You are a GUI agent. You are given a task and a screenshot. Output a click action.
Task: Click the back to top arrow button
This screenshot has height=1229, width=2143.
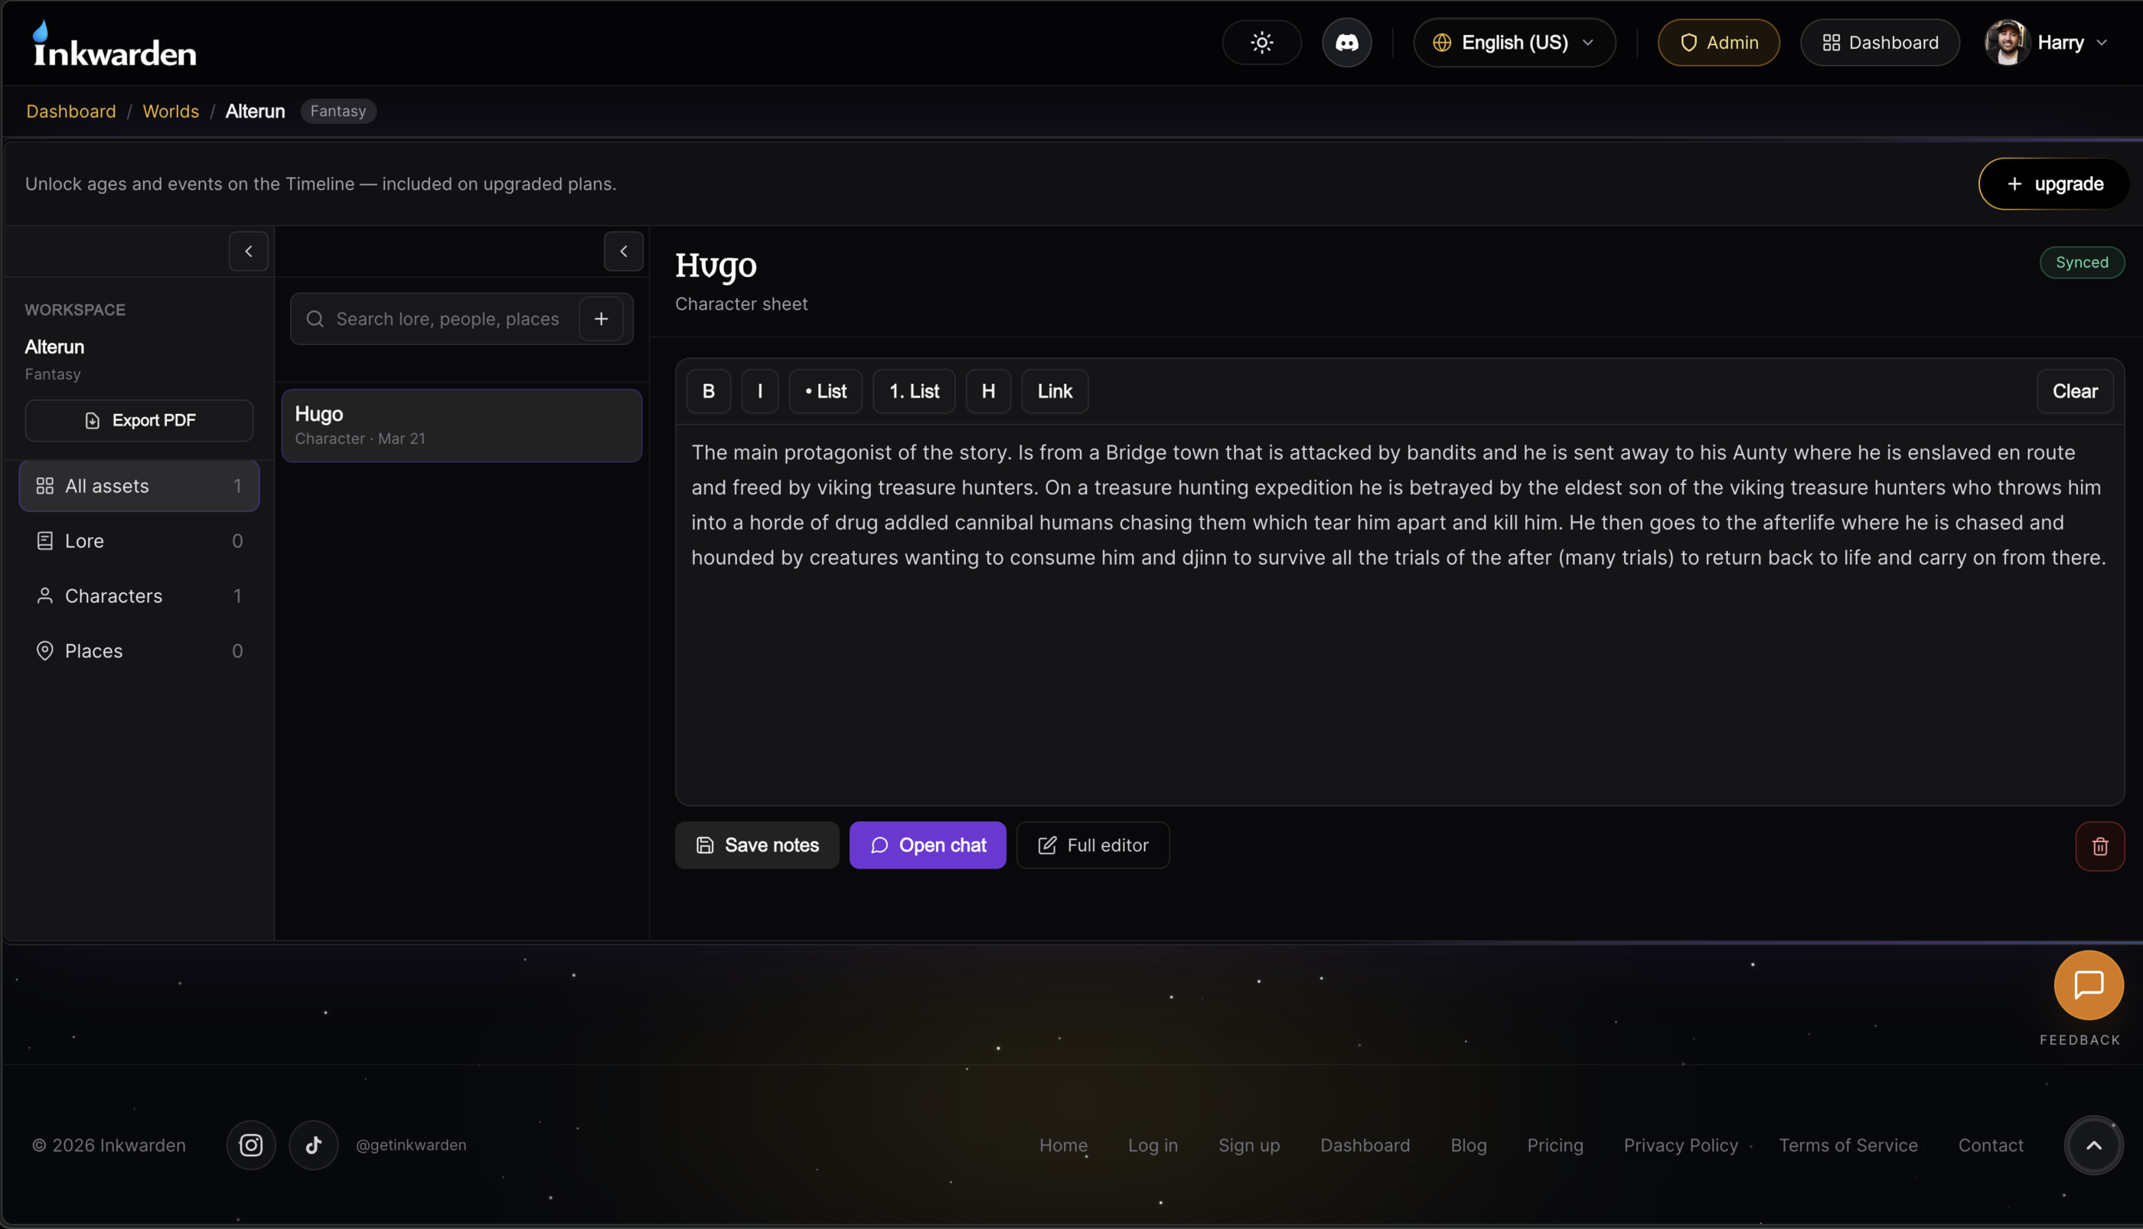click(2093, 1146)
